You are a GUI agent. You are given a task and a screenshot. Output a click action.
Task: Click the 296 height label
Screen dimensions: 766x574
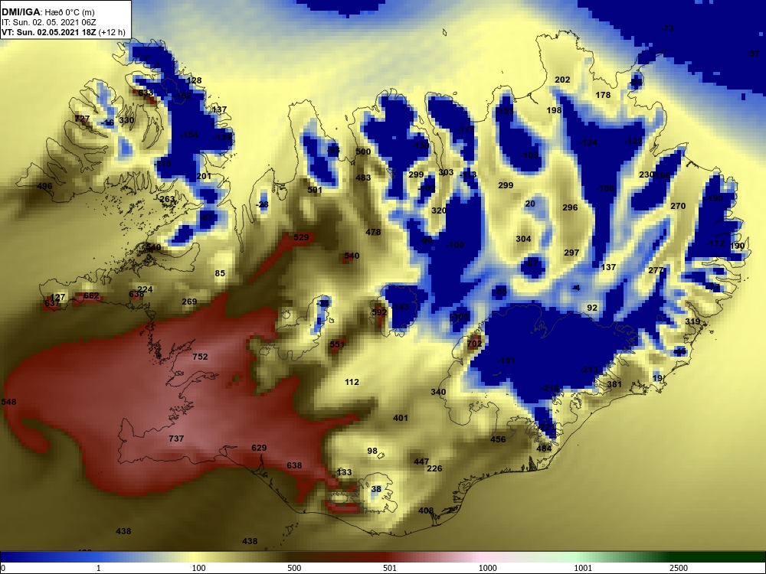coord(570,207)
